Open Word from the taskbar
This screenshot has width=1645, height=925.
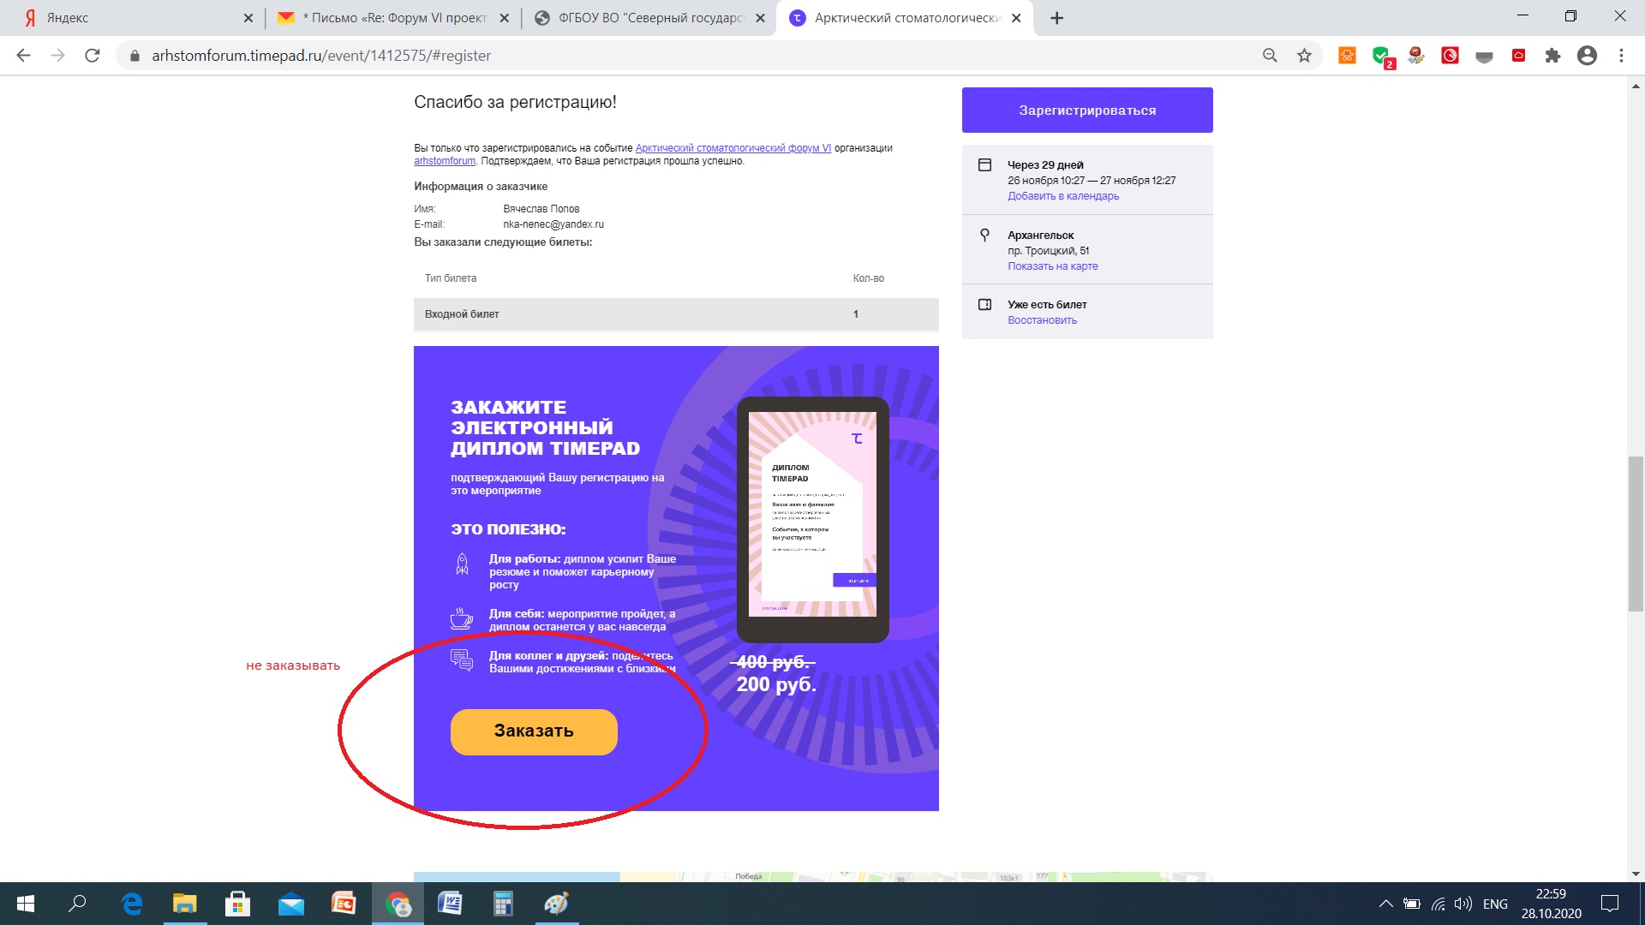pos(450,904)
